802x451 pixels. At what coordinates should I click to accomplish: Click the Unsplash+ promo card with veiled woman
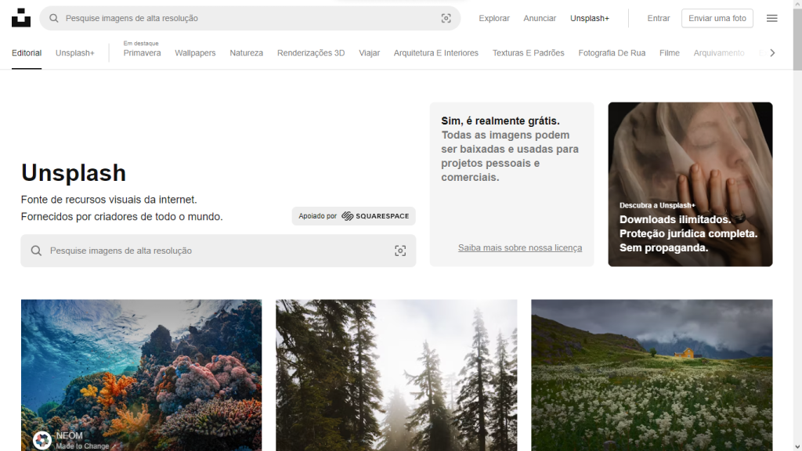[690, 184]
